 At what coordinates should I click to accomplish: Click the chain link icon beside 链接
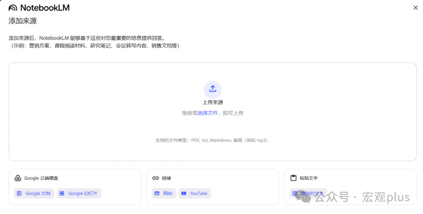pyautogui.click(x=155, y=178)
